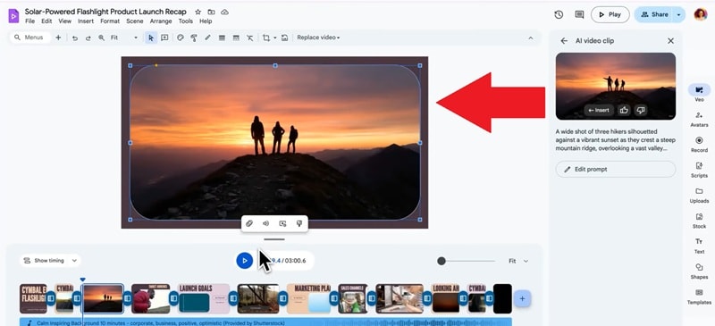Open the border dash style icon
This screenshot has width=715, height=326.
pos(236,38)
